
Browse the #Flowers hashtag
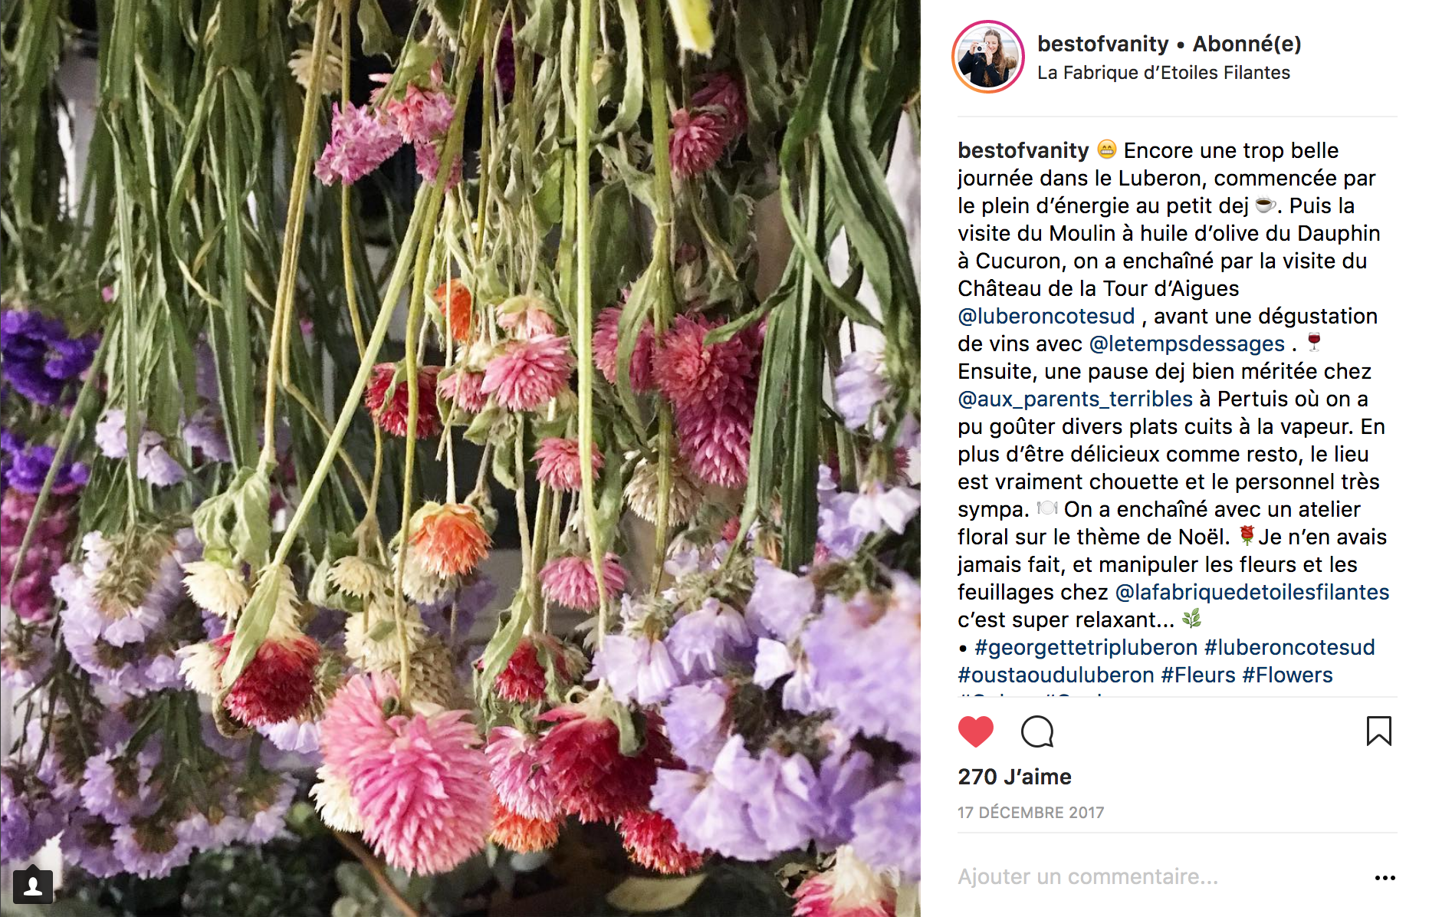(x=1287, y=675)
